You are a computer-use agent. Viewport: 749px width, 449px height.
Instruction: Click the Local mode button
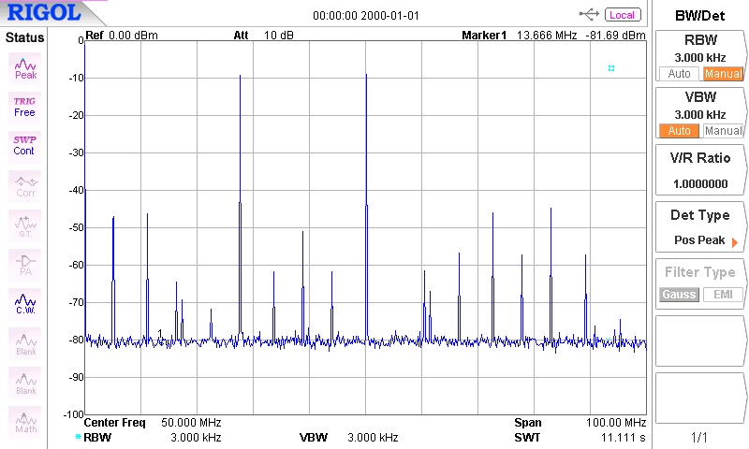tap(622, 15)
